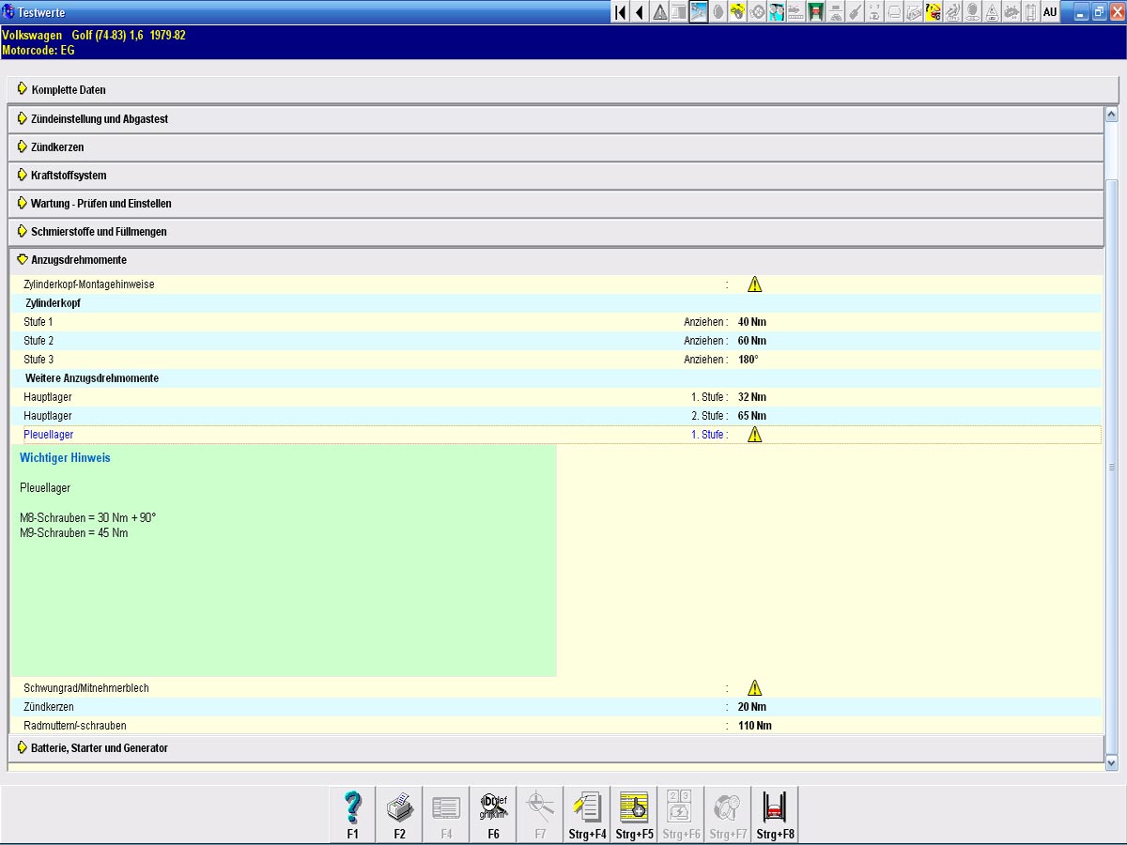Expand the Kraftstoffsystem section

pyautogui.click(x=69, y=176)
